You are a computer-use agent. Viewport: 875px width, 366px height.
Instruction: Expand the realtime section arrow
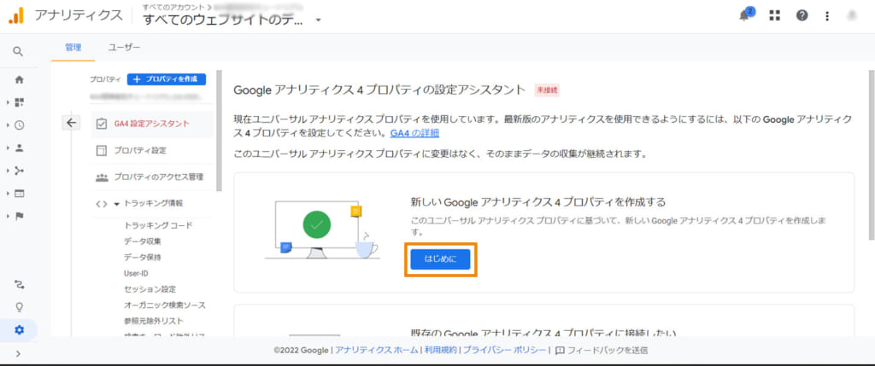click(x=8, y=125)
